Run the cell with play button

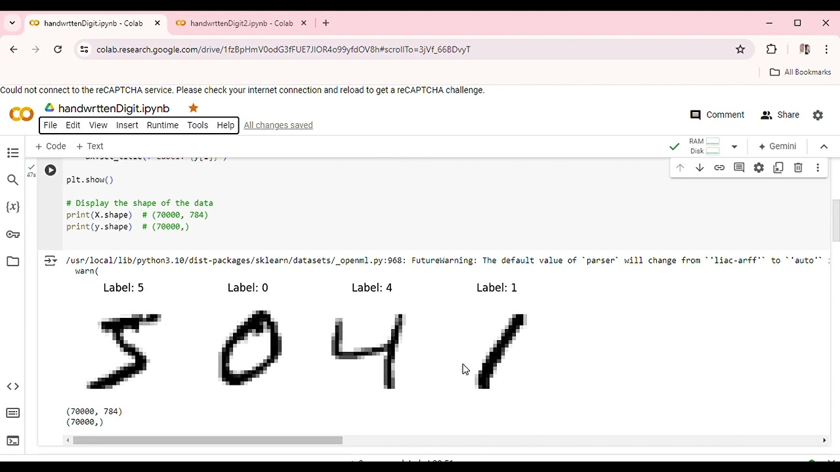[51, 170]
